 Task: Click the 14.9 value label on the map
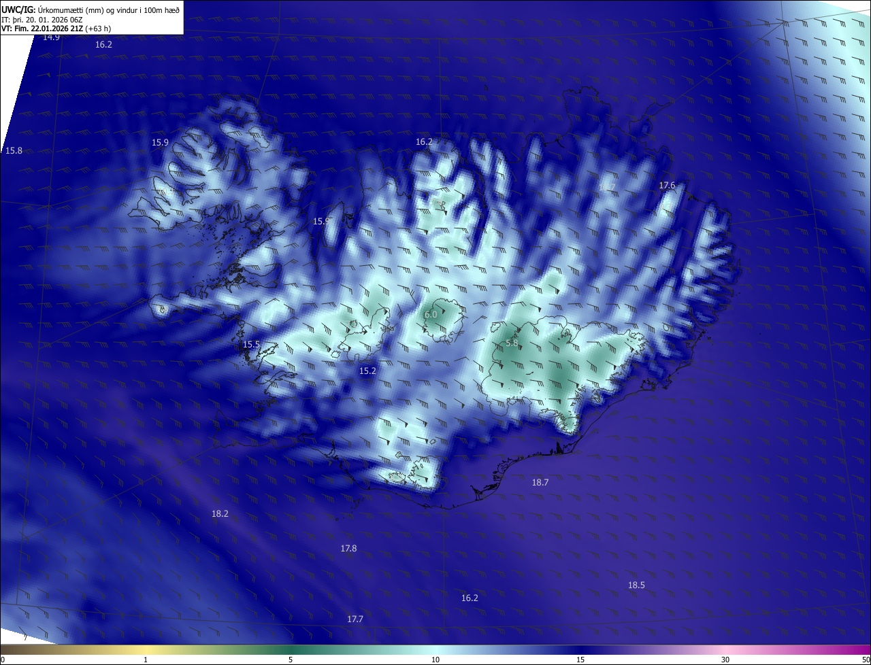coord(51,37)
